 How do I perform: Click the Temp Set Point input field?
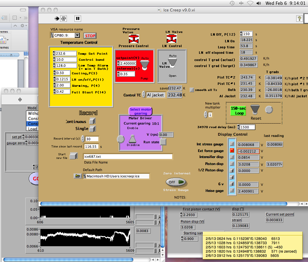(x=66, y=53)
